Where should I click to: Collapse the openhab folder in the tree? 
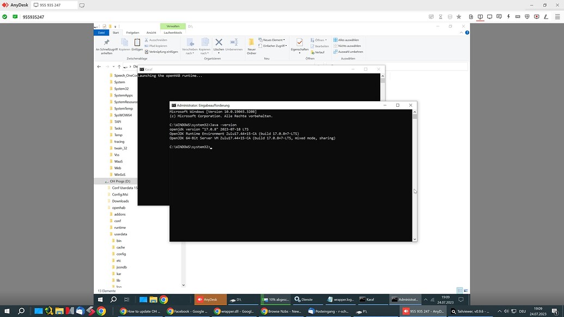(105, 208)
